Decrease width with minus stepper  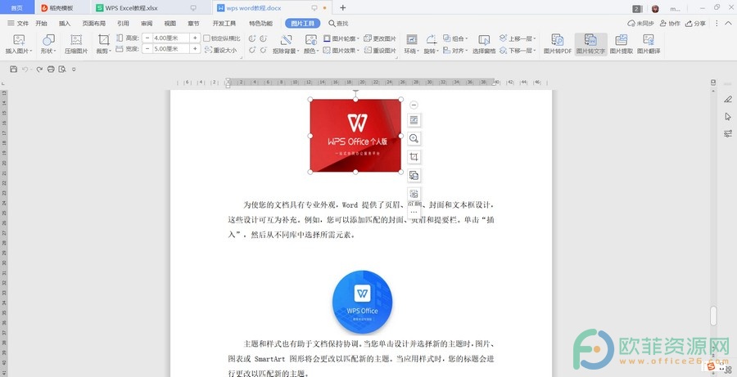(147, 49)
